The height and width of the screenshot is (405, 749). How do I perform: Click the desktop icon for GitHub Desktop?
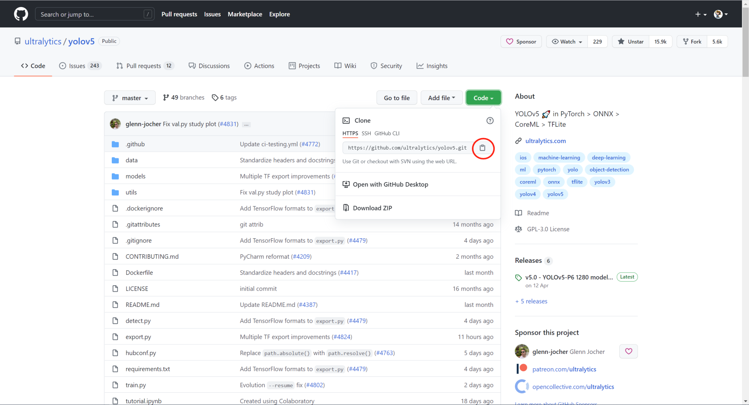[x=346, y=184]
